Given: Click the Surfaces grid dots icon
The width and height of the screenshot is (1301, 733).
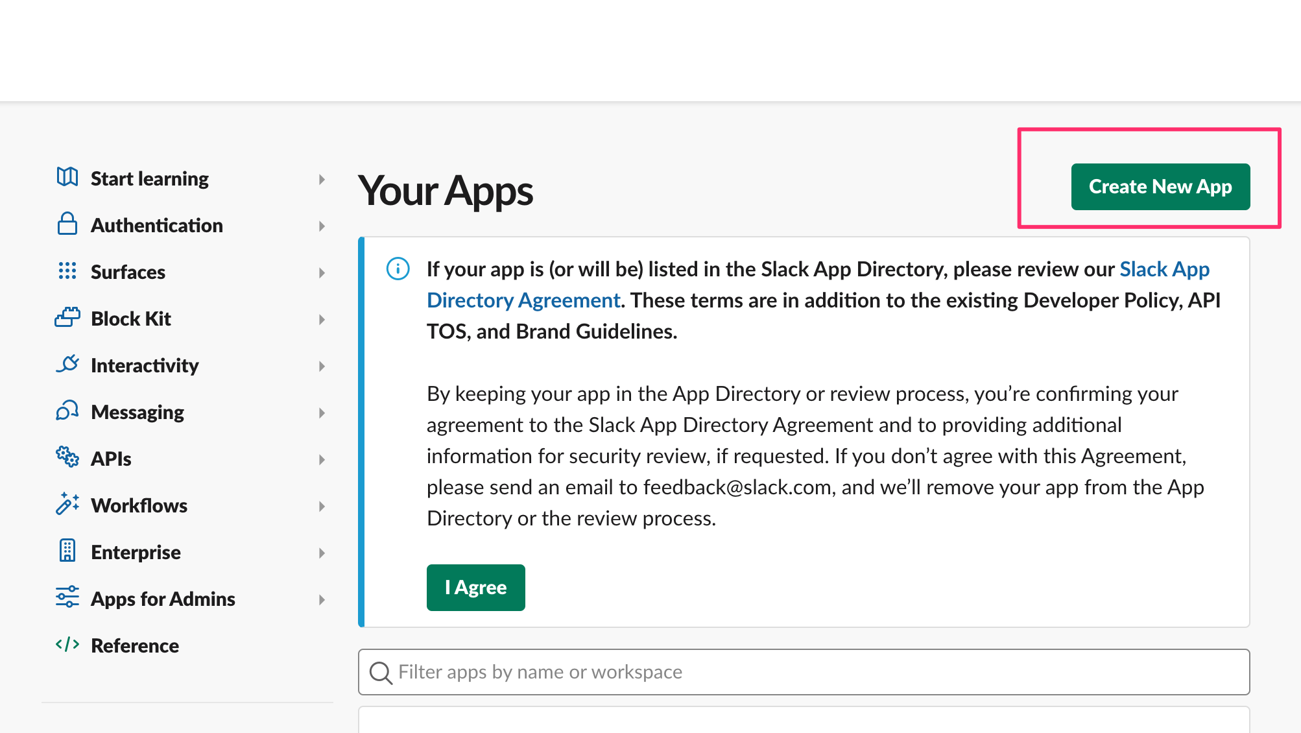Looking at the screenshot, I should coord(67,271).
